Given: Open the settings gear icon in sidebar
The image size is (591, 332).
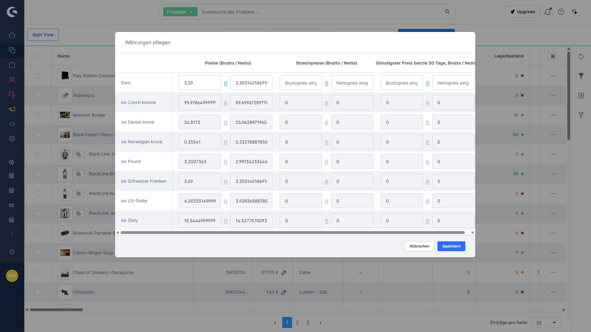Looking at the screenshot, I should [x=12, y=139].
